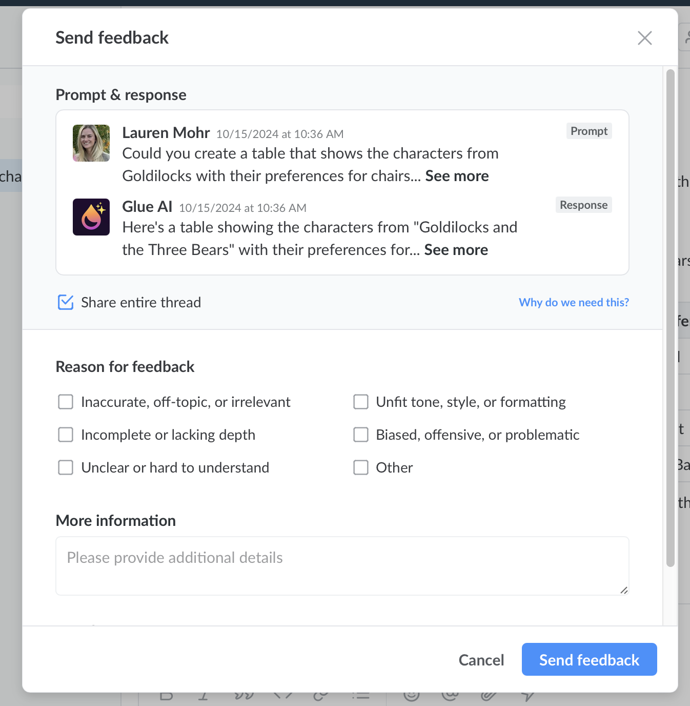The image size is (690, 706).
Task: Click the Response label tag
Action: 583,205
